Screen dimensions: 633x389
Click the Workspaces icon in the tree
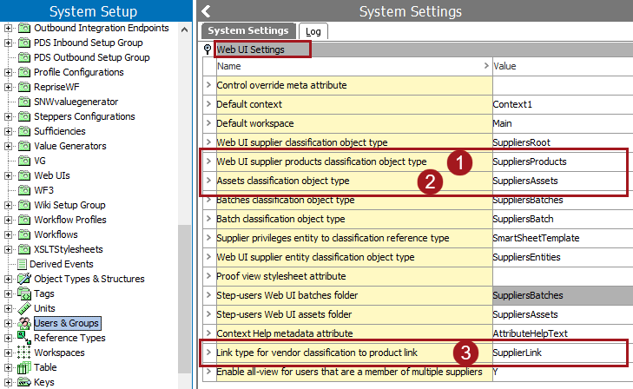coord(23,353)
